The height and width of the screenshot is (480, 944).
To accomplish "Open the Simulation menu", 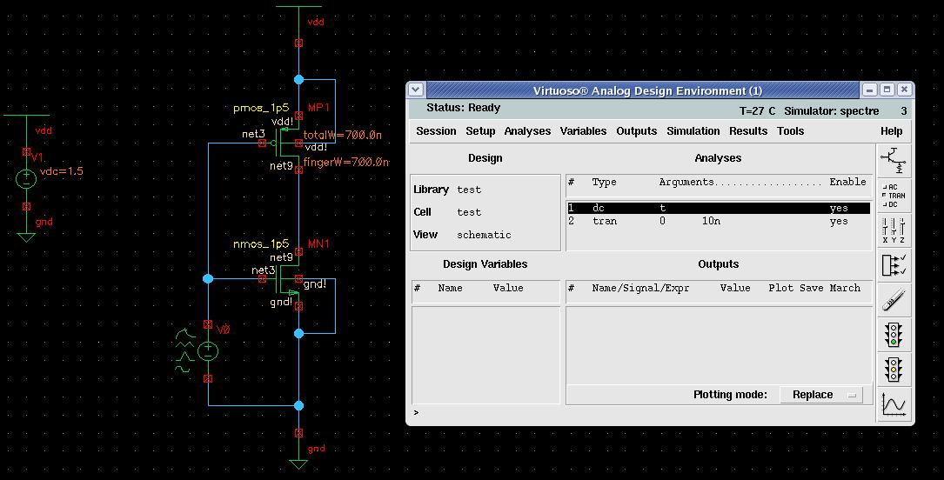I will (x=693, y=131).
